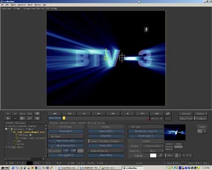Click the BTV-3 preview thumbnail
Screen dimensions: 212x170
click(175, 132)
